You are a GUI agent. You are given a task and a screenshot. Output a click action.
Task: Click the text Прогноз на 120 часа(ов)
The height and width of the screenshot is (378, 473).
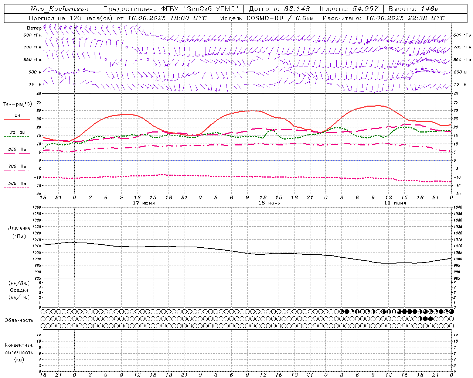71,18
